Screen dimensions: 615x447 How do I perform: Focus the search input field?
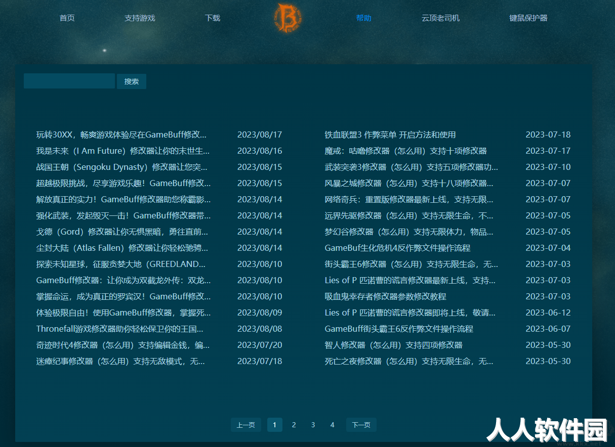69,81
